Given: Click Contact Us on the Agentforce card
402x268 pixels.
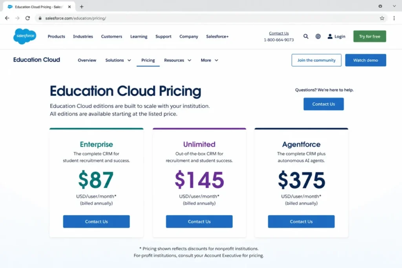Looking at the screenshot, I should (x=301, y=222).
